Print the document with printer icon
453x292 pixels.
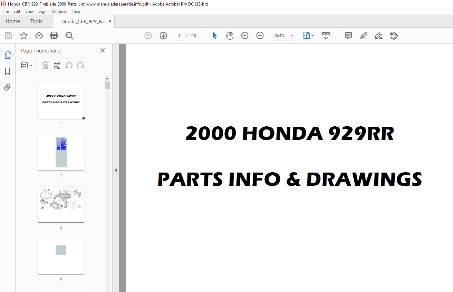pos(54,36)
